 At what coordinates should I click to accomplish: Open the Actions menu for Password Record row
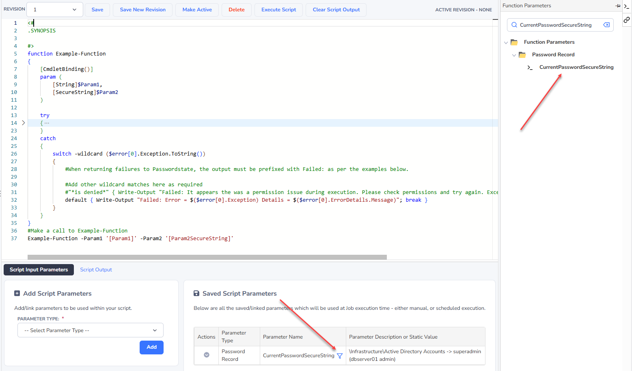(x=207, y=355)
